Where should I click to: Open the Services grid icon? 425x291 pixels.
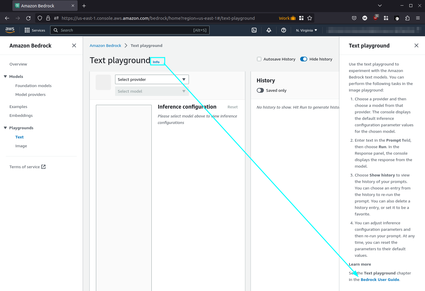(27, 30)
